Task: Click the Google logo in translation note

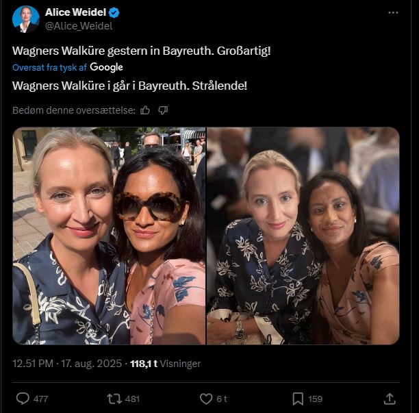Action: 107,67
